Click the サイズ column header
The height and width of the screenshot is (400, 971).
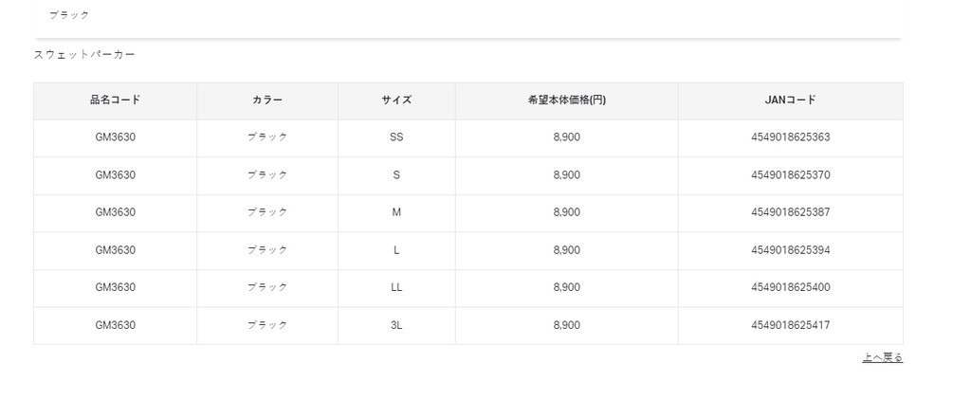[396, 100]
